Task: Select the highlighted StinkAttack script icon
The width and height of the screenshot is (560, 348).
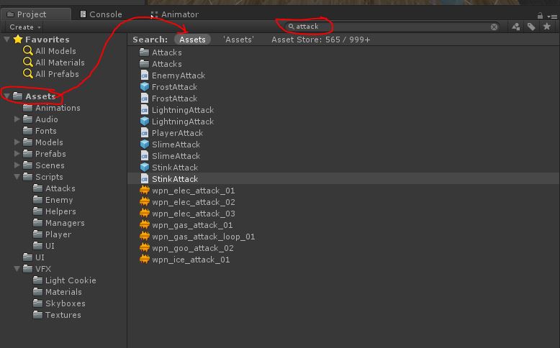Action: [x=144, y=179]
